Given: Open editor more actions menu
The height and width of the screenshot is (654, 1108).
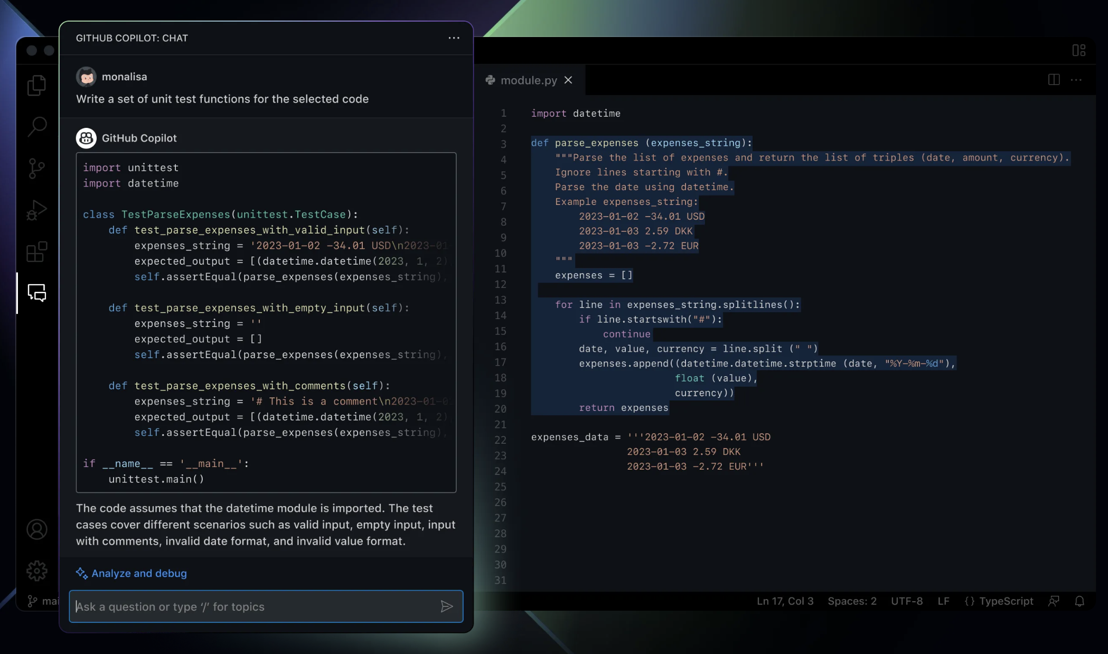Looking at the screenshot, I should (x=1076, y=80).
